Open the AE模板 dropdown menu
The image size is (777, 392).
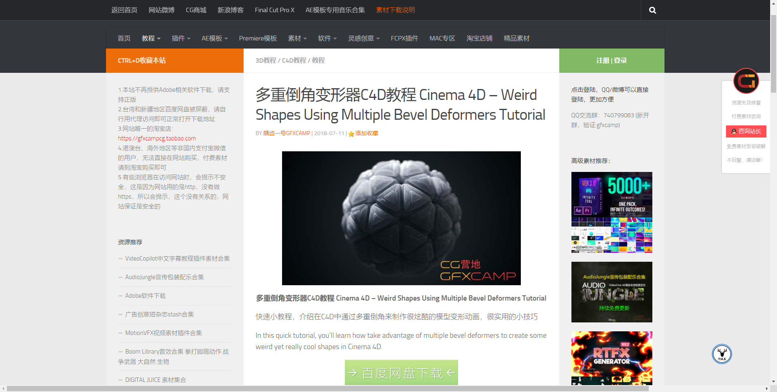coord(215,38)
